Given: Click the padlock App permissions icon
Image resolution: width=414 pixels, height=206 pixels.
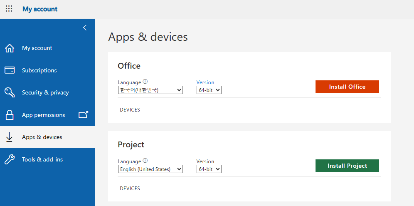Looking at the screenshot, I should (x=10, y=115).
